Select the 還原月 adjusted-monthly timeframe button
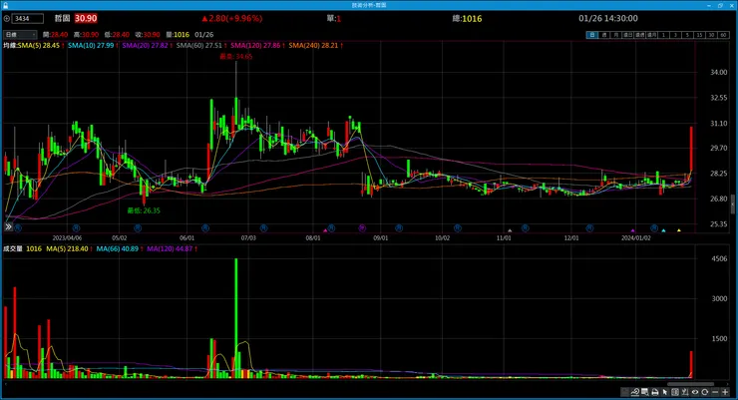Image resolution: width=738 pixels, height=400 pixels. click(652, 35)
